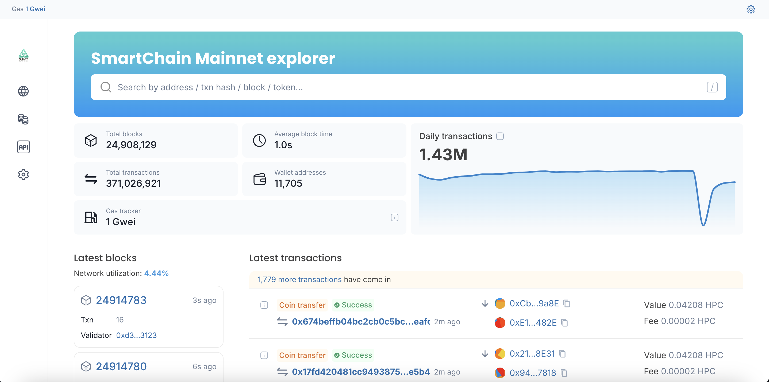Open the API sidebar menu

(23, 147)
